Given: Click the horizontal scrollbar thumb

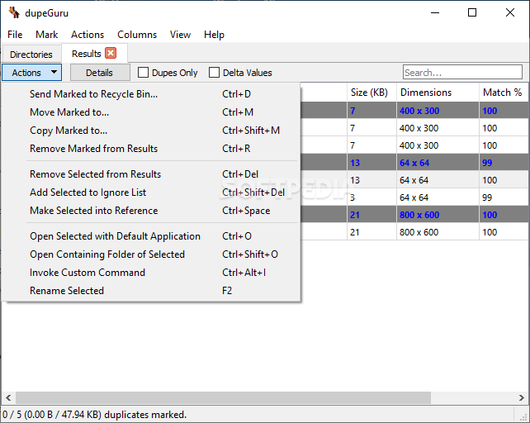Looking at the screenshot, I should [x=223, y=397].
